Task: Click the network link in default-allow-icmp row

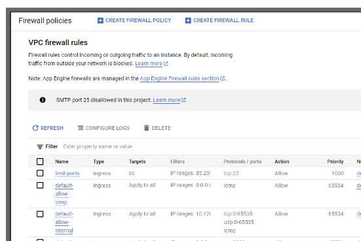Action: [359, 185]
